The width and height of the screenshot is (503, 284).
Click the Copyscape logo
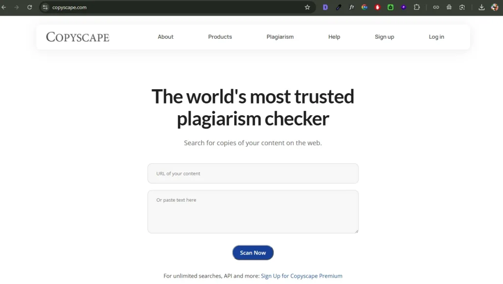pyautogui.click(x=78, y=37)
